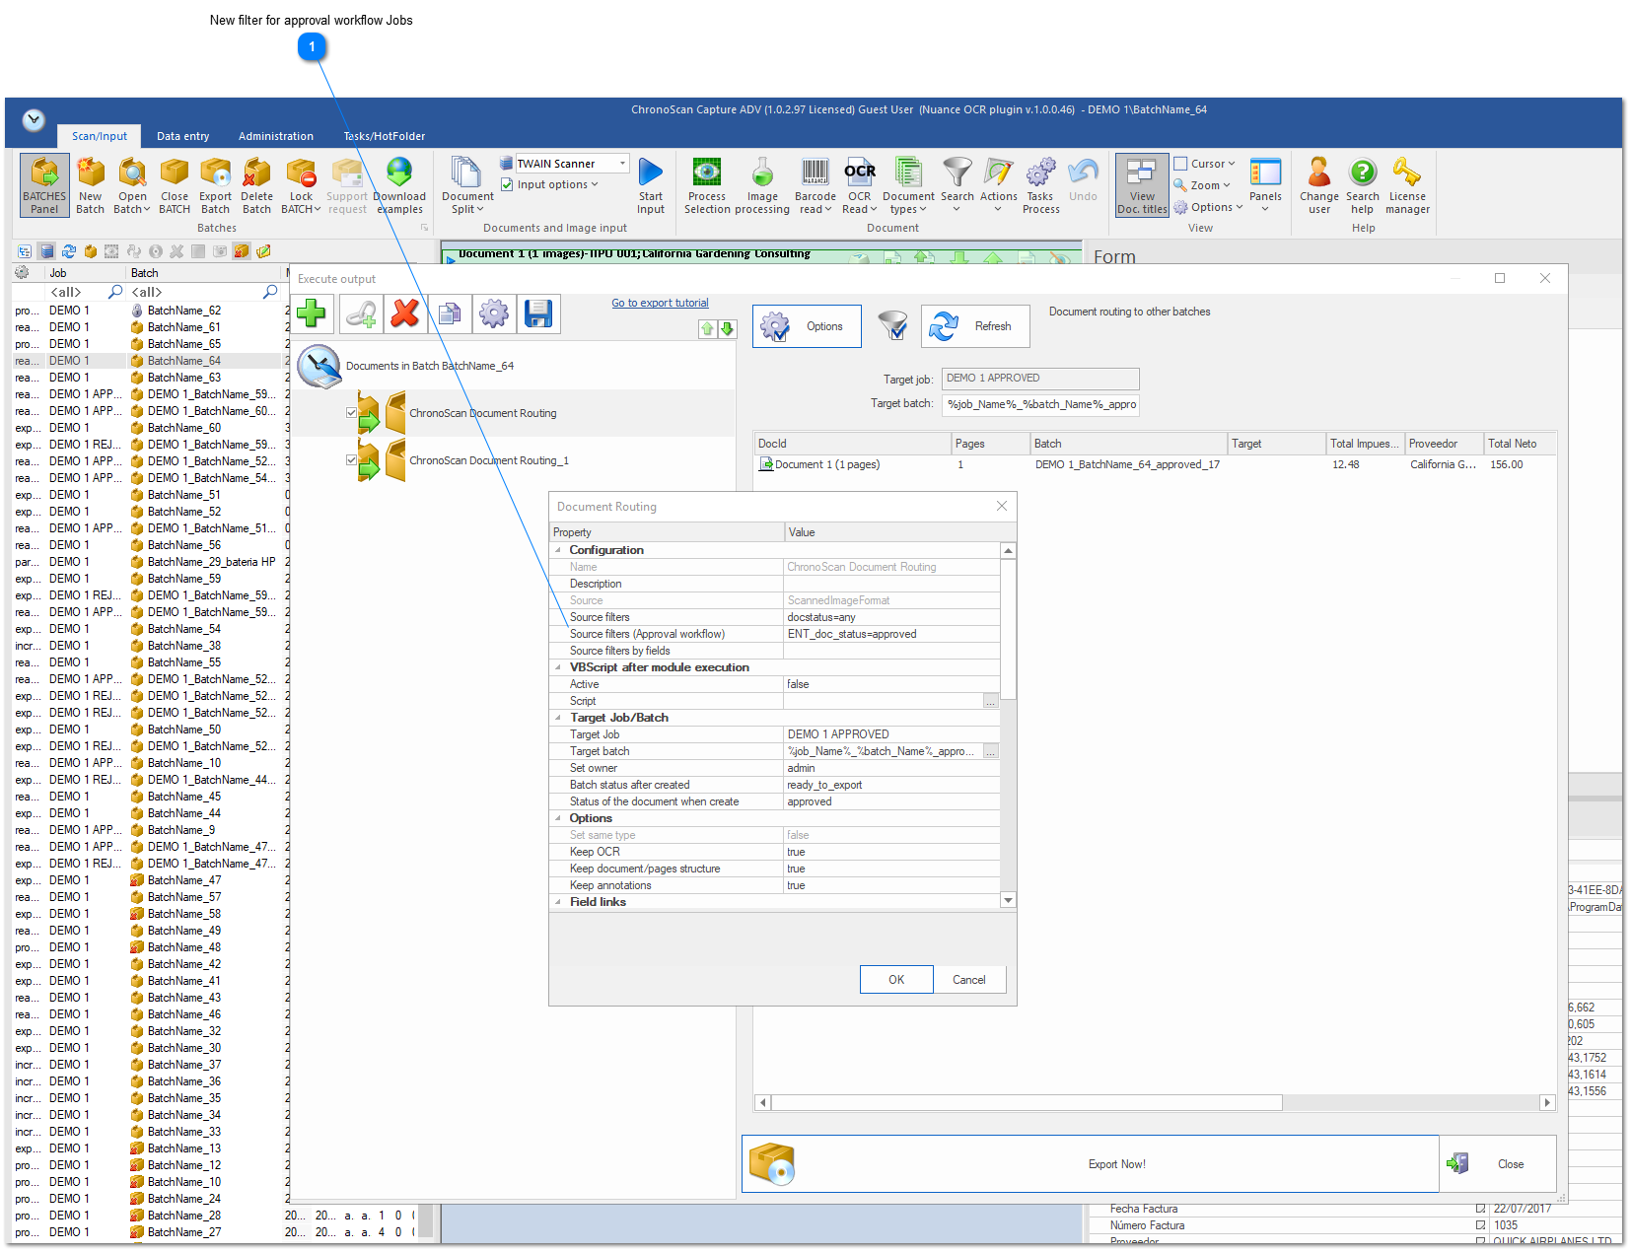Open the BATCHES Panel ribbon icon
Viewport: 1631px width, 1252px height.
44,185
